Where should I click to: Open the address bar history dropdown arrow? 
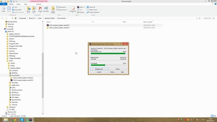coord(197,18)
